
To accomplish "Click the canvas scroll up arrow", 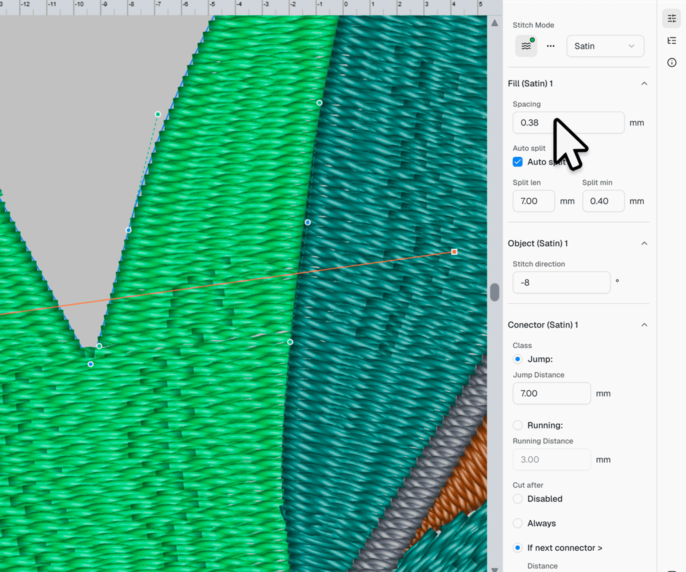I will pyautogui.click(x=495, y=23).
